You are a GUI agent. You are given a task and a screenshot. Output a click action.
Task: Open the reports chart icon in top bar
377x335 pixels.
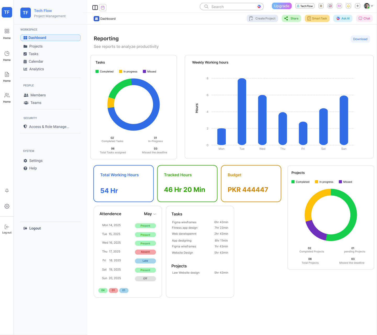(x=330, y=6)
